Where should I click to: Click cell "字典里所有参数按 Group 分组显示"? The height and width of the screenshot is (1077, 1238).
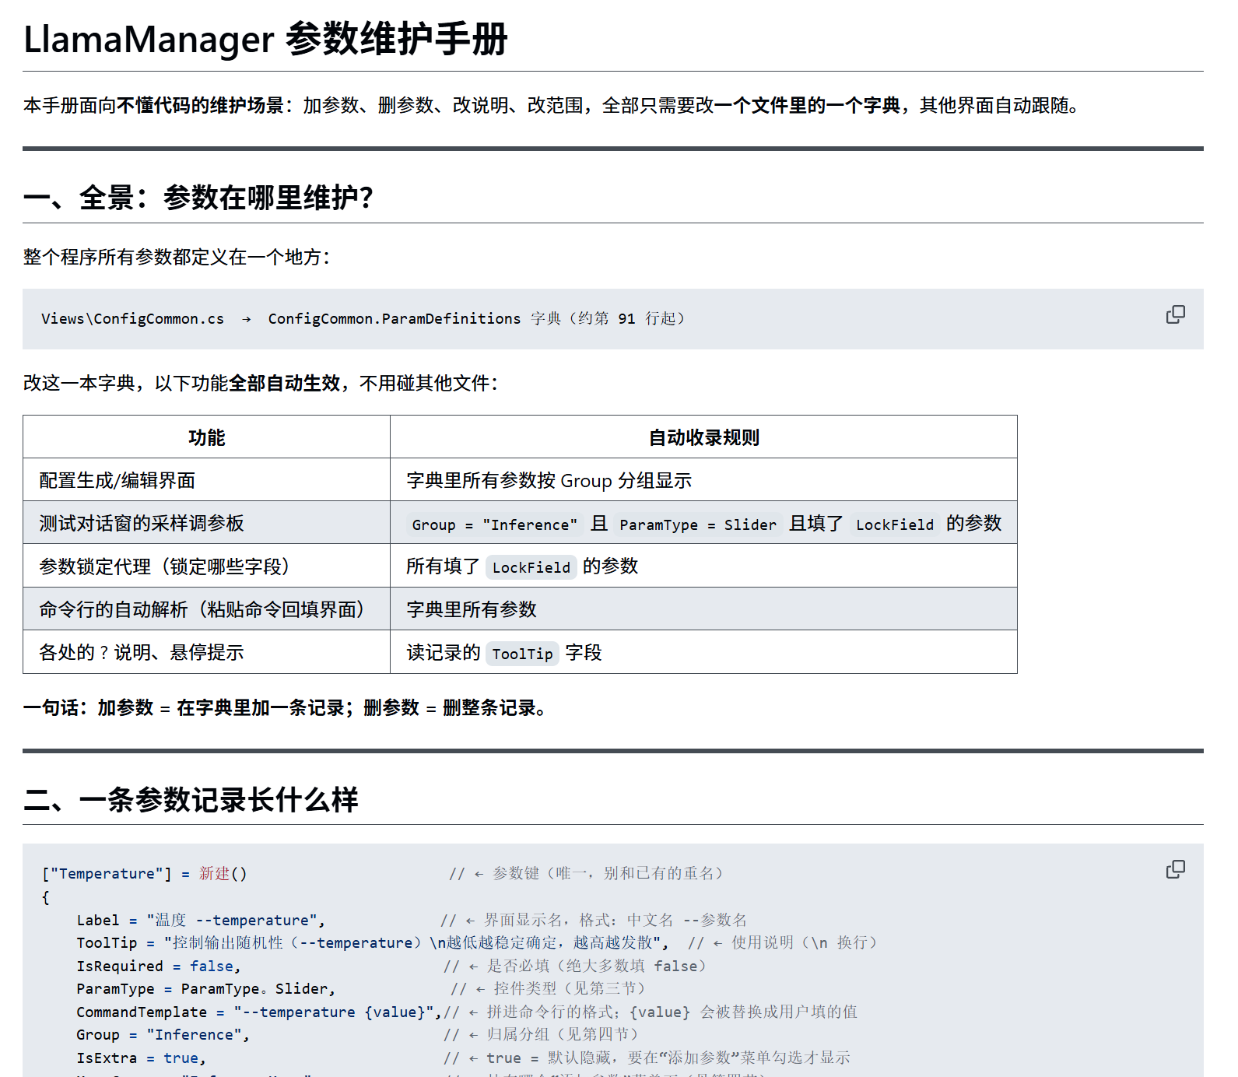(x=703, y=480)
